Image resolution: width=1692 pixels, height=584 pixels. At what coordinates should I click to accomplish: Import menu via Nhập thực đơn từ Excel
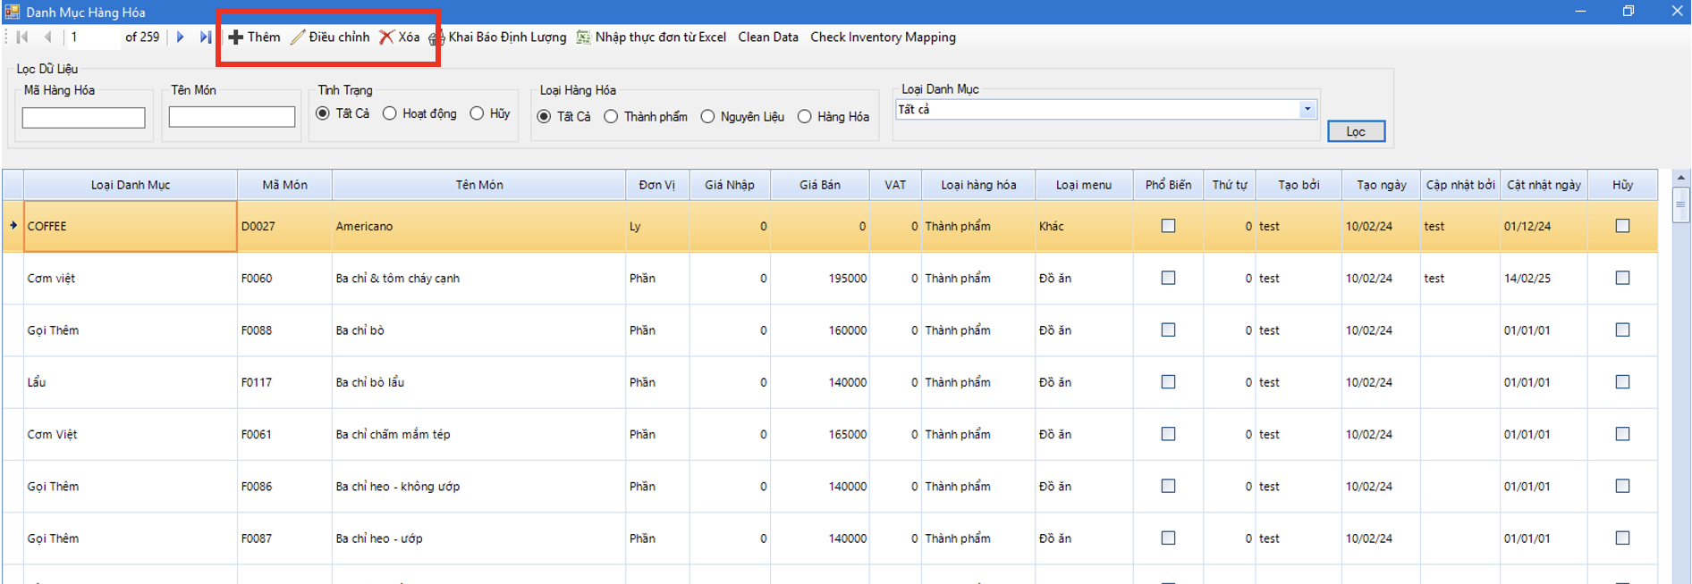tap(651, 37)
